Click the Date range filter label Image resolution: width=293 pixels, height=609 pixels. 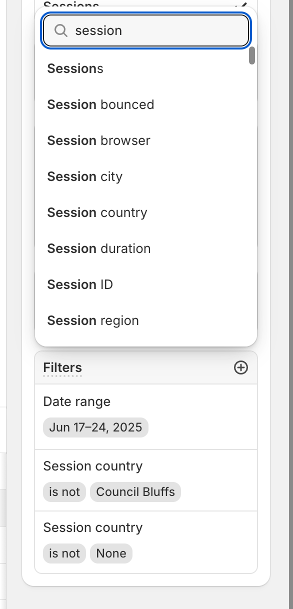(x=77, y=401)
